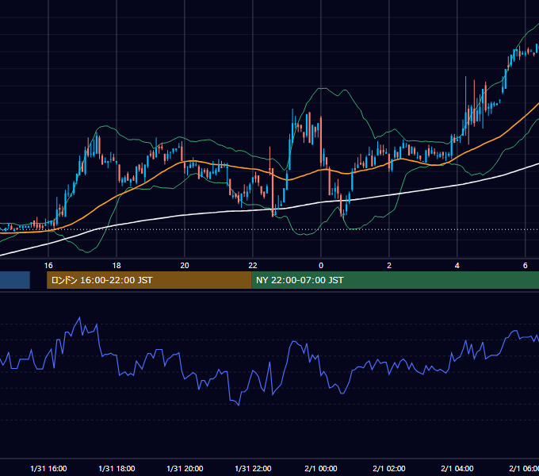The width and height of the screenshot is (539, 476).
Task: Click the NY session bar 22:00-07:00 JST
Action: (x=395, y=280)
